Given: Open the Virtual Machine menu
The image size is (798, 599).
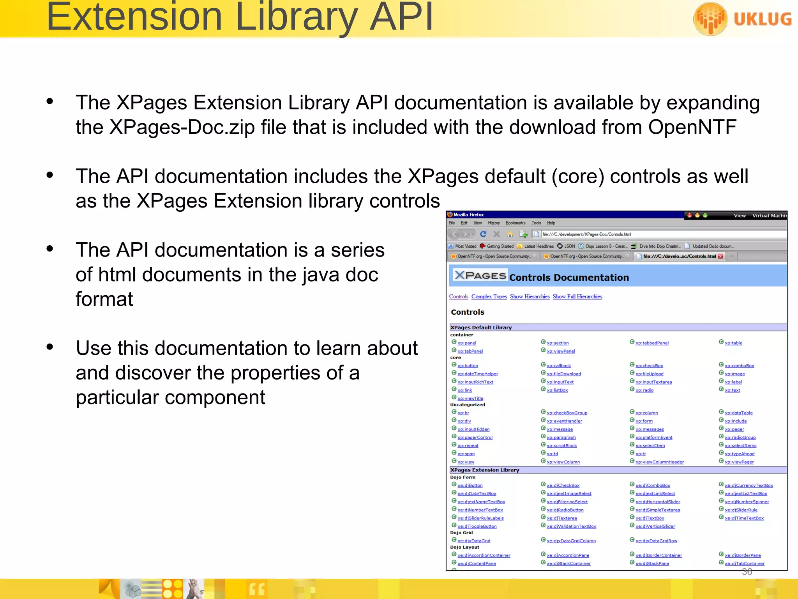Looking at the screenshot, I should click(x=770, y=216).
